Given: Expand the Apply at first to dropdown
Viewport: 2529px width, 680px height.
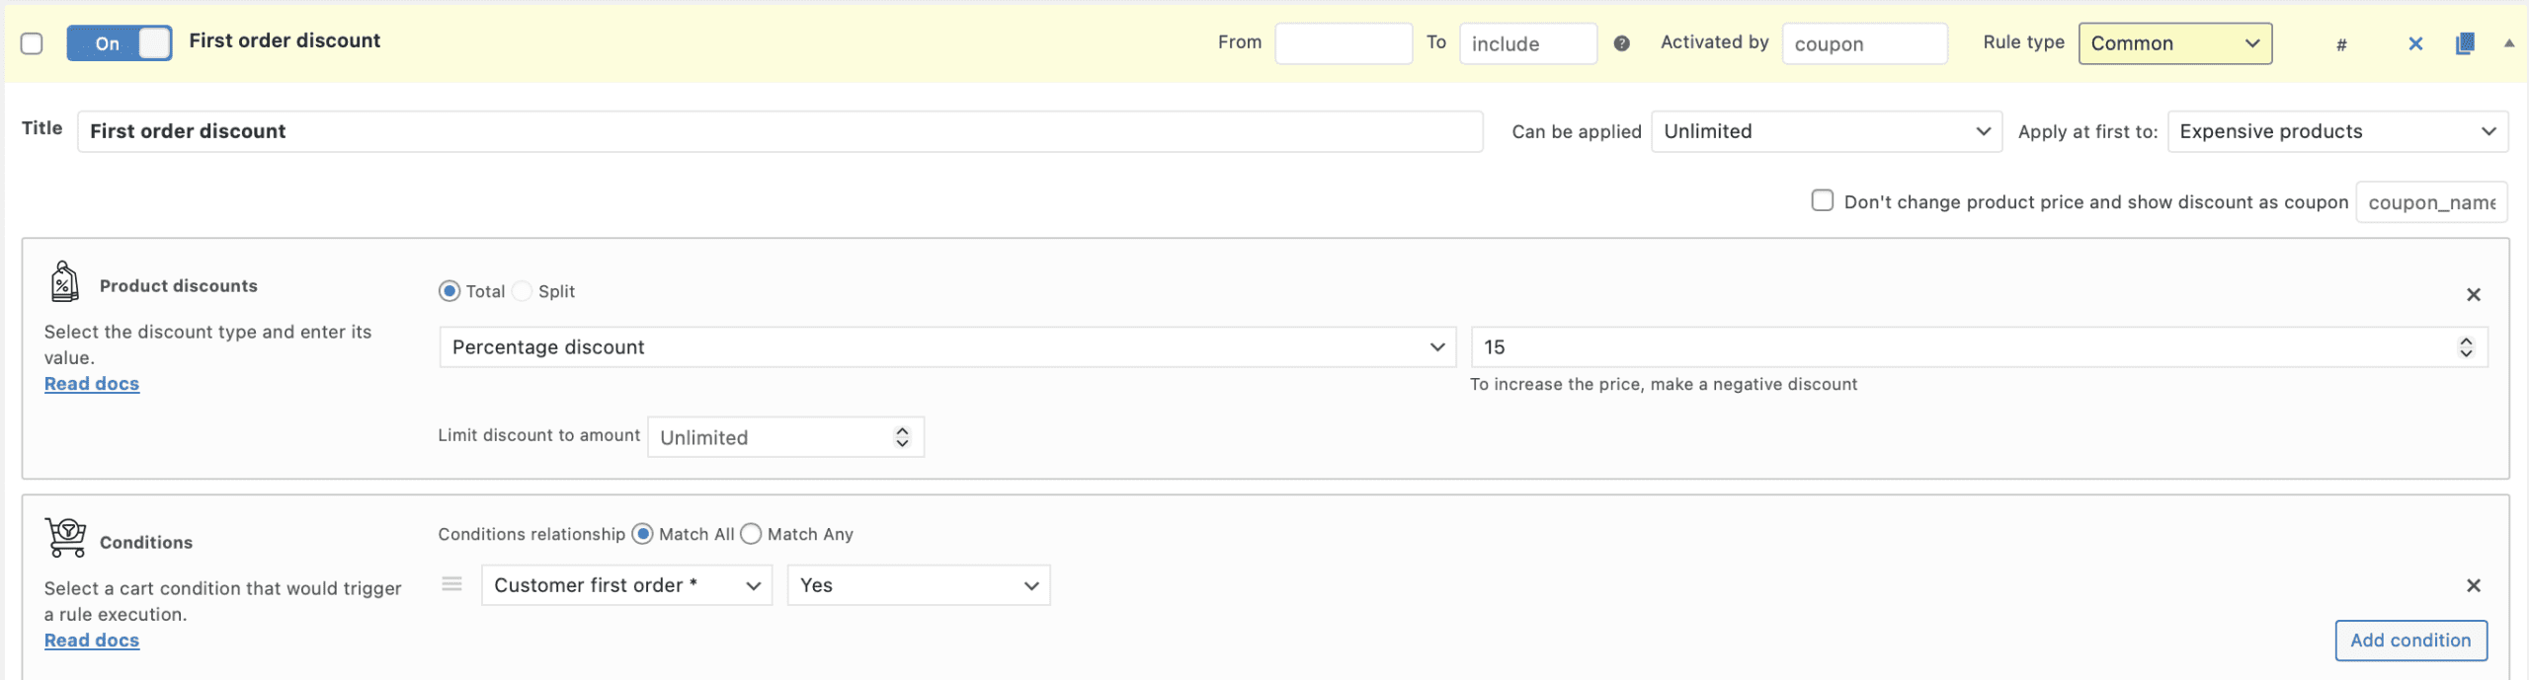Looking at the screenshot, I should coord(2336,131).
